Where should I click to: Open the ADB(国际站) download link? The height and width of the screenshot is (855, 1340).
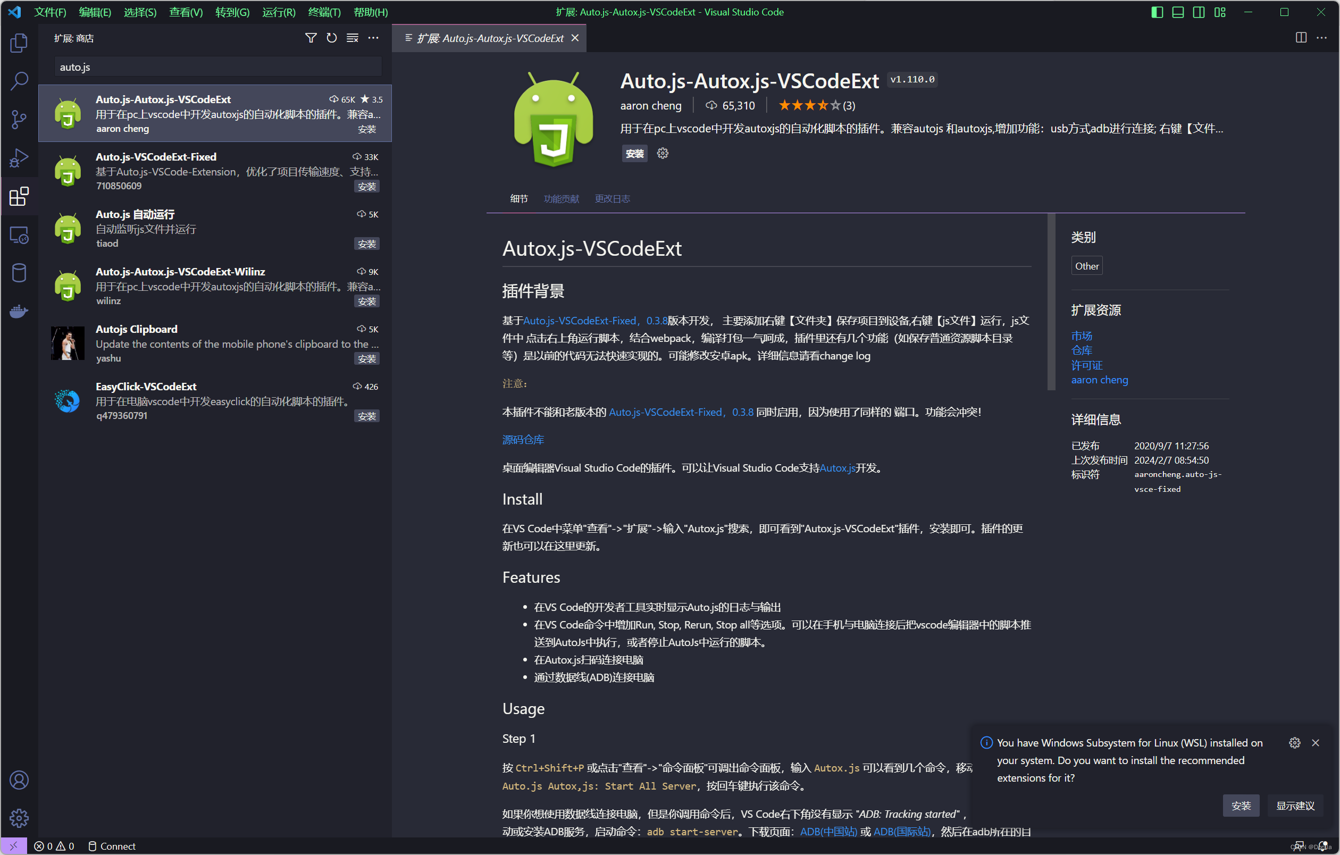[901, 832]
